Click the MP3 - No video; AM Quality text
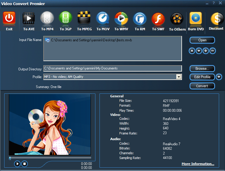This screenshot has width=225, height=171. click(64, 77)
